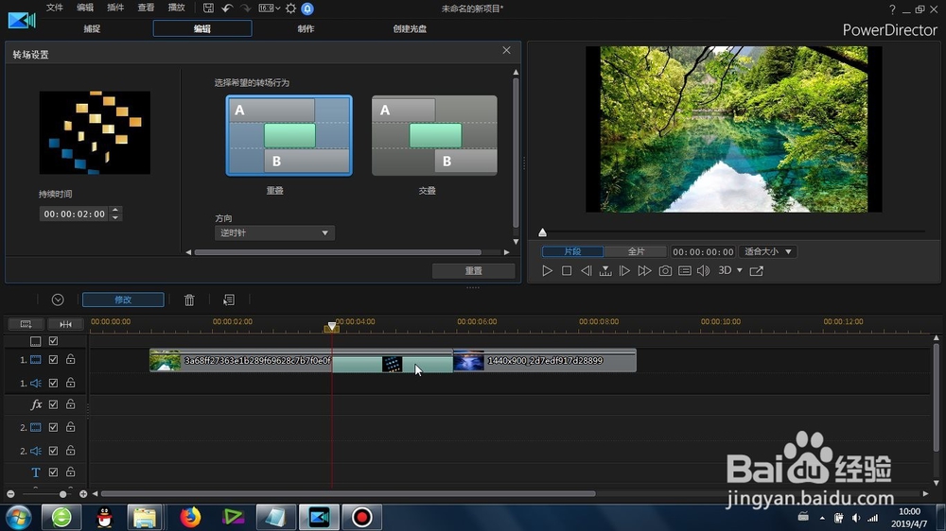This screenshot has height=531, width=946.
Task: Redo the last action
Action: click(245, 8)
